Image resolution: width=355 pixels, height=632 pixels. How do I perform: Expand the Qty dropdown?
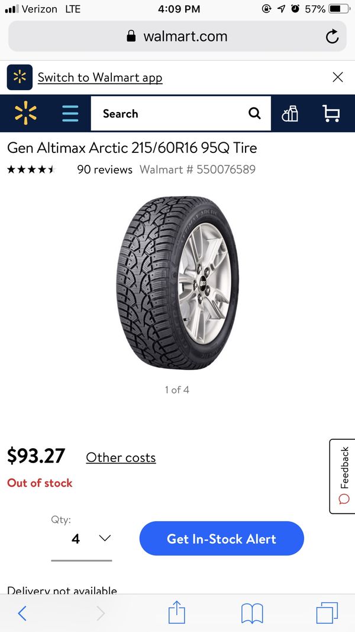[x=82, y=538]
